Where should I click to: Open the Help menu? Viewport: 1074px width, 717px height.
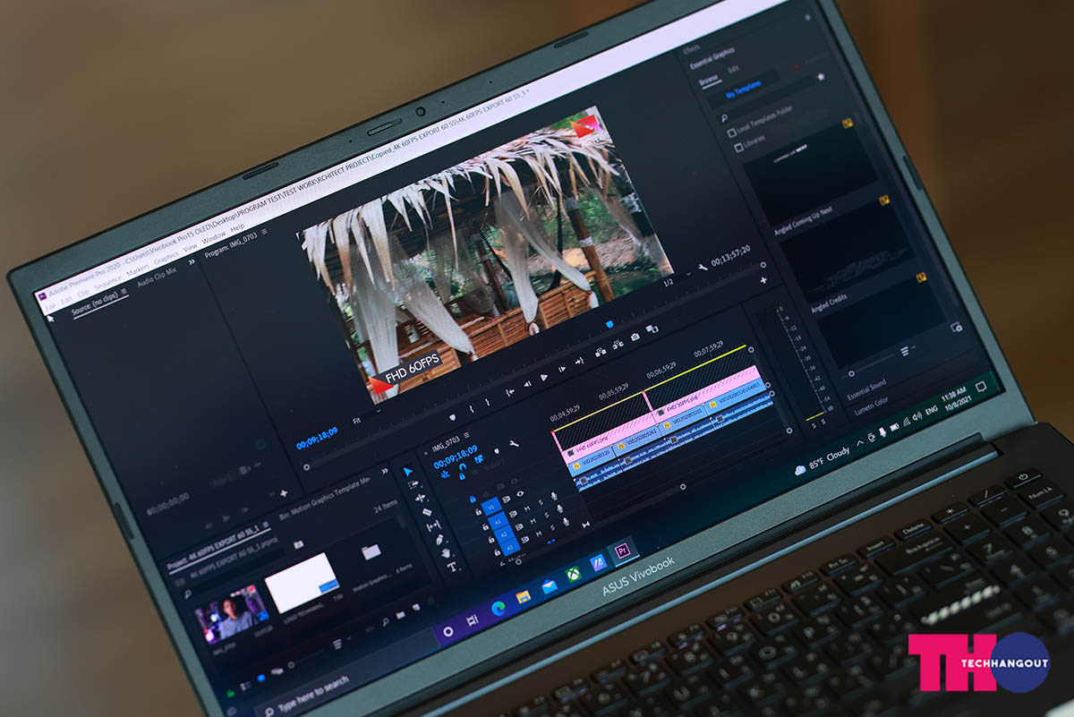point(238,227)
